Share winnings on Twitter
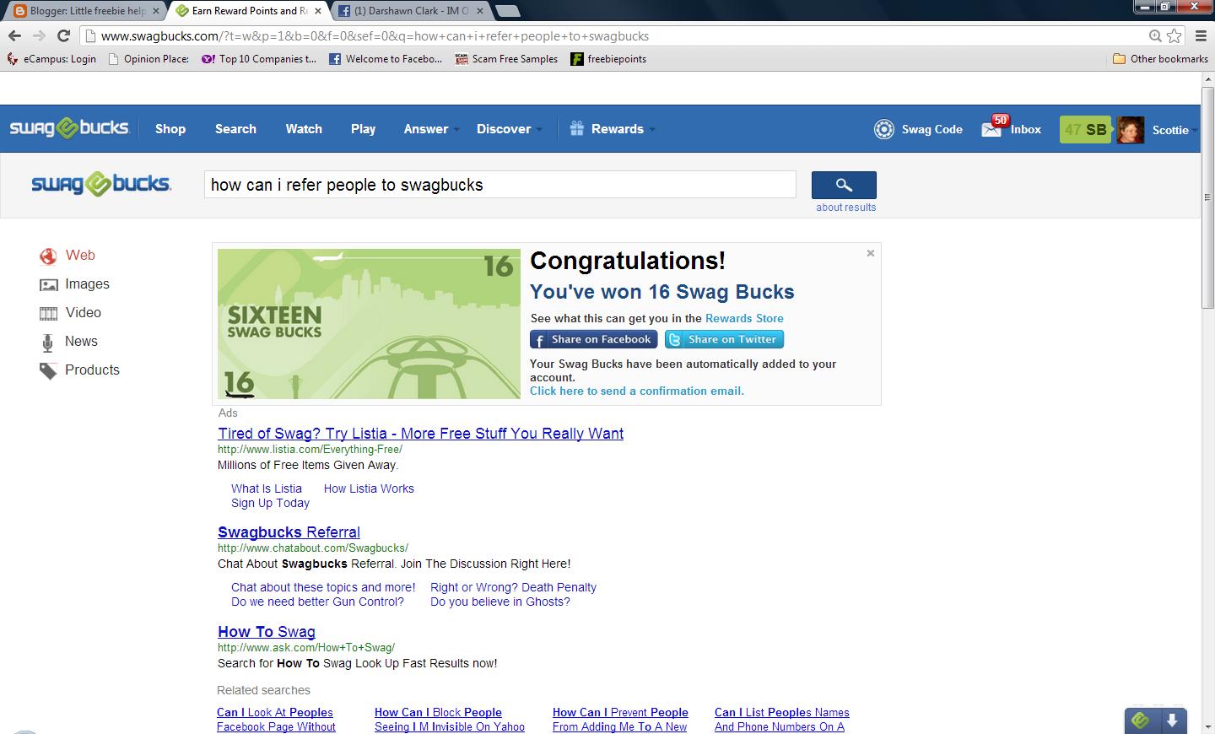Screen dimensions: 1215x734 coord(724,339)
